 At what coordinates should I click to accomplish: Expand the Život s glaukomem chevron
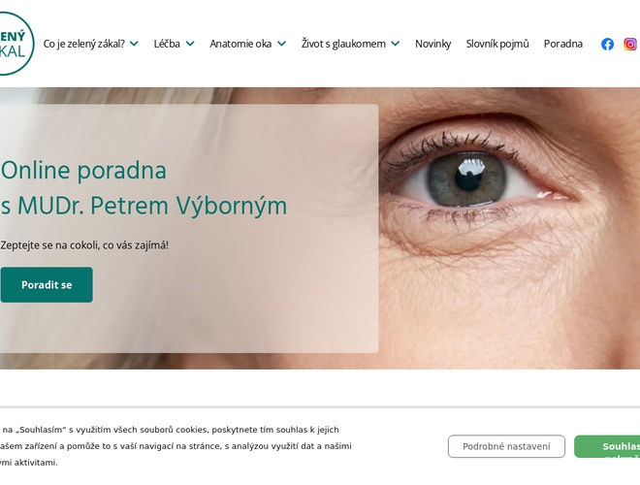[395, 44]
